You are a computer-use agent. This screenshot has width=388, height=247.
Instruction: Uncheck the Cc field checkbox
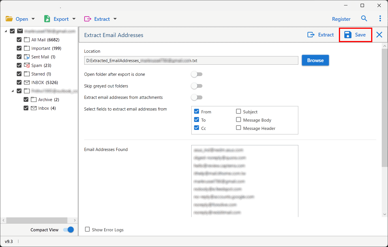[196, 128]
